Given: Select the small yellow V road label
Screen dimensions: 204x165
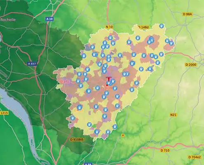Looking at the screenshot, I should (x=123, y=135).
